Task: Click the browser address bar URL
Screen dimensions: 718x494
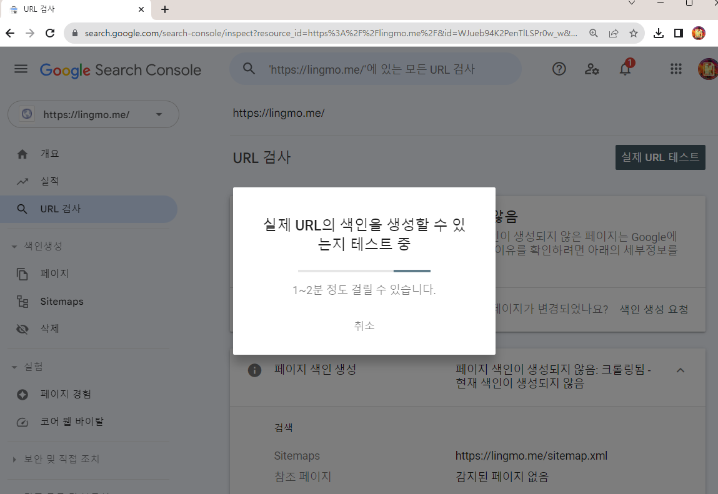Action: [331, 33]
